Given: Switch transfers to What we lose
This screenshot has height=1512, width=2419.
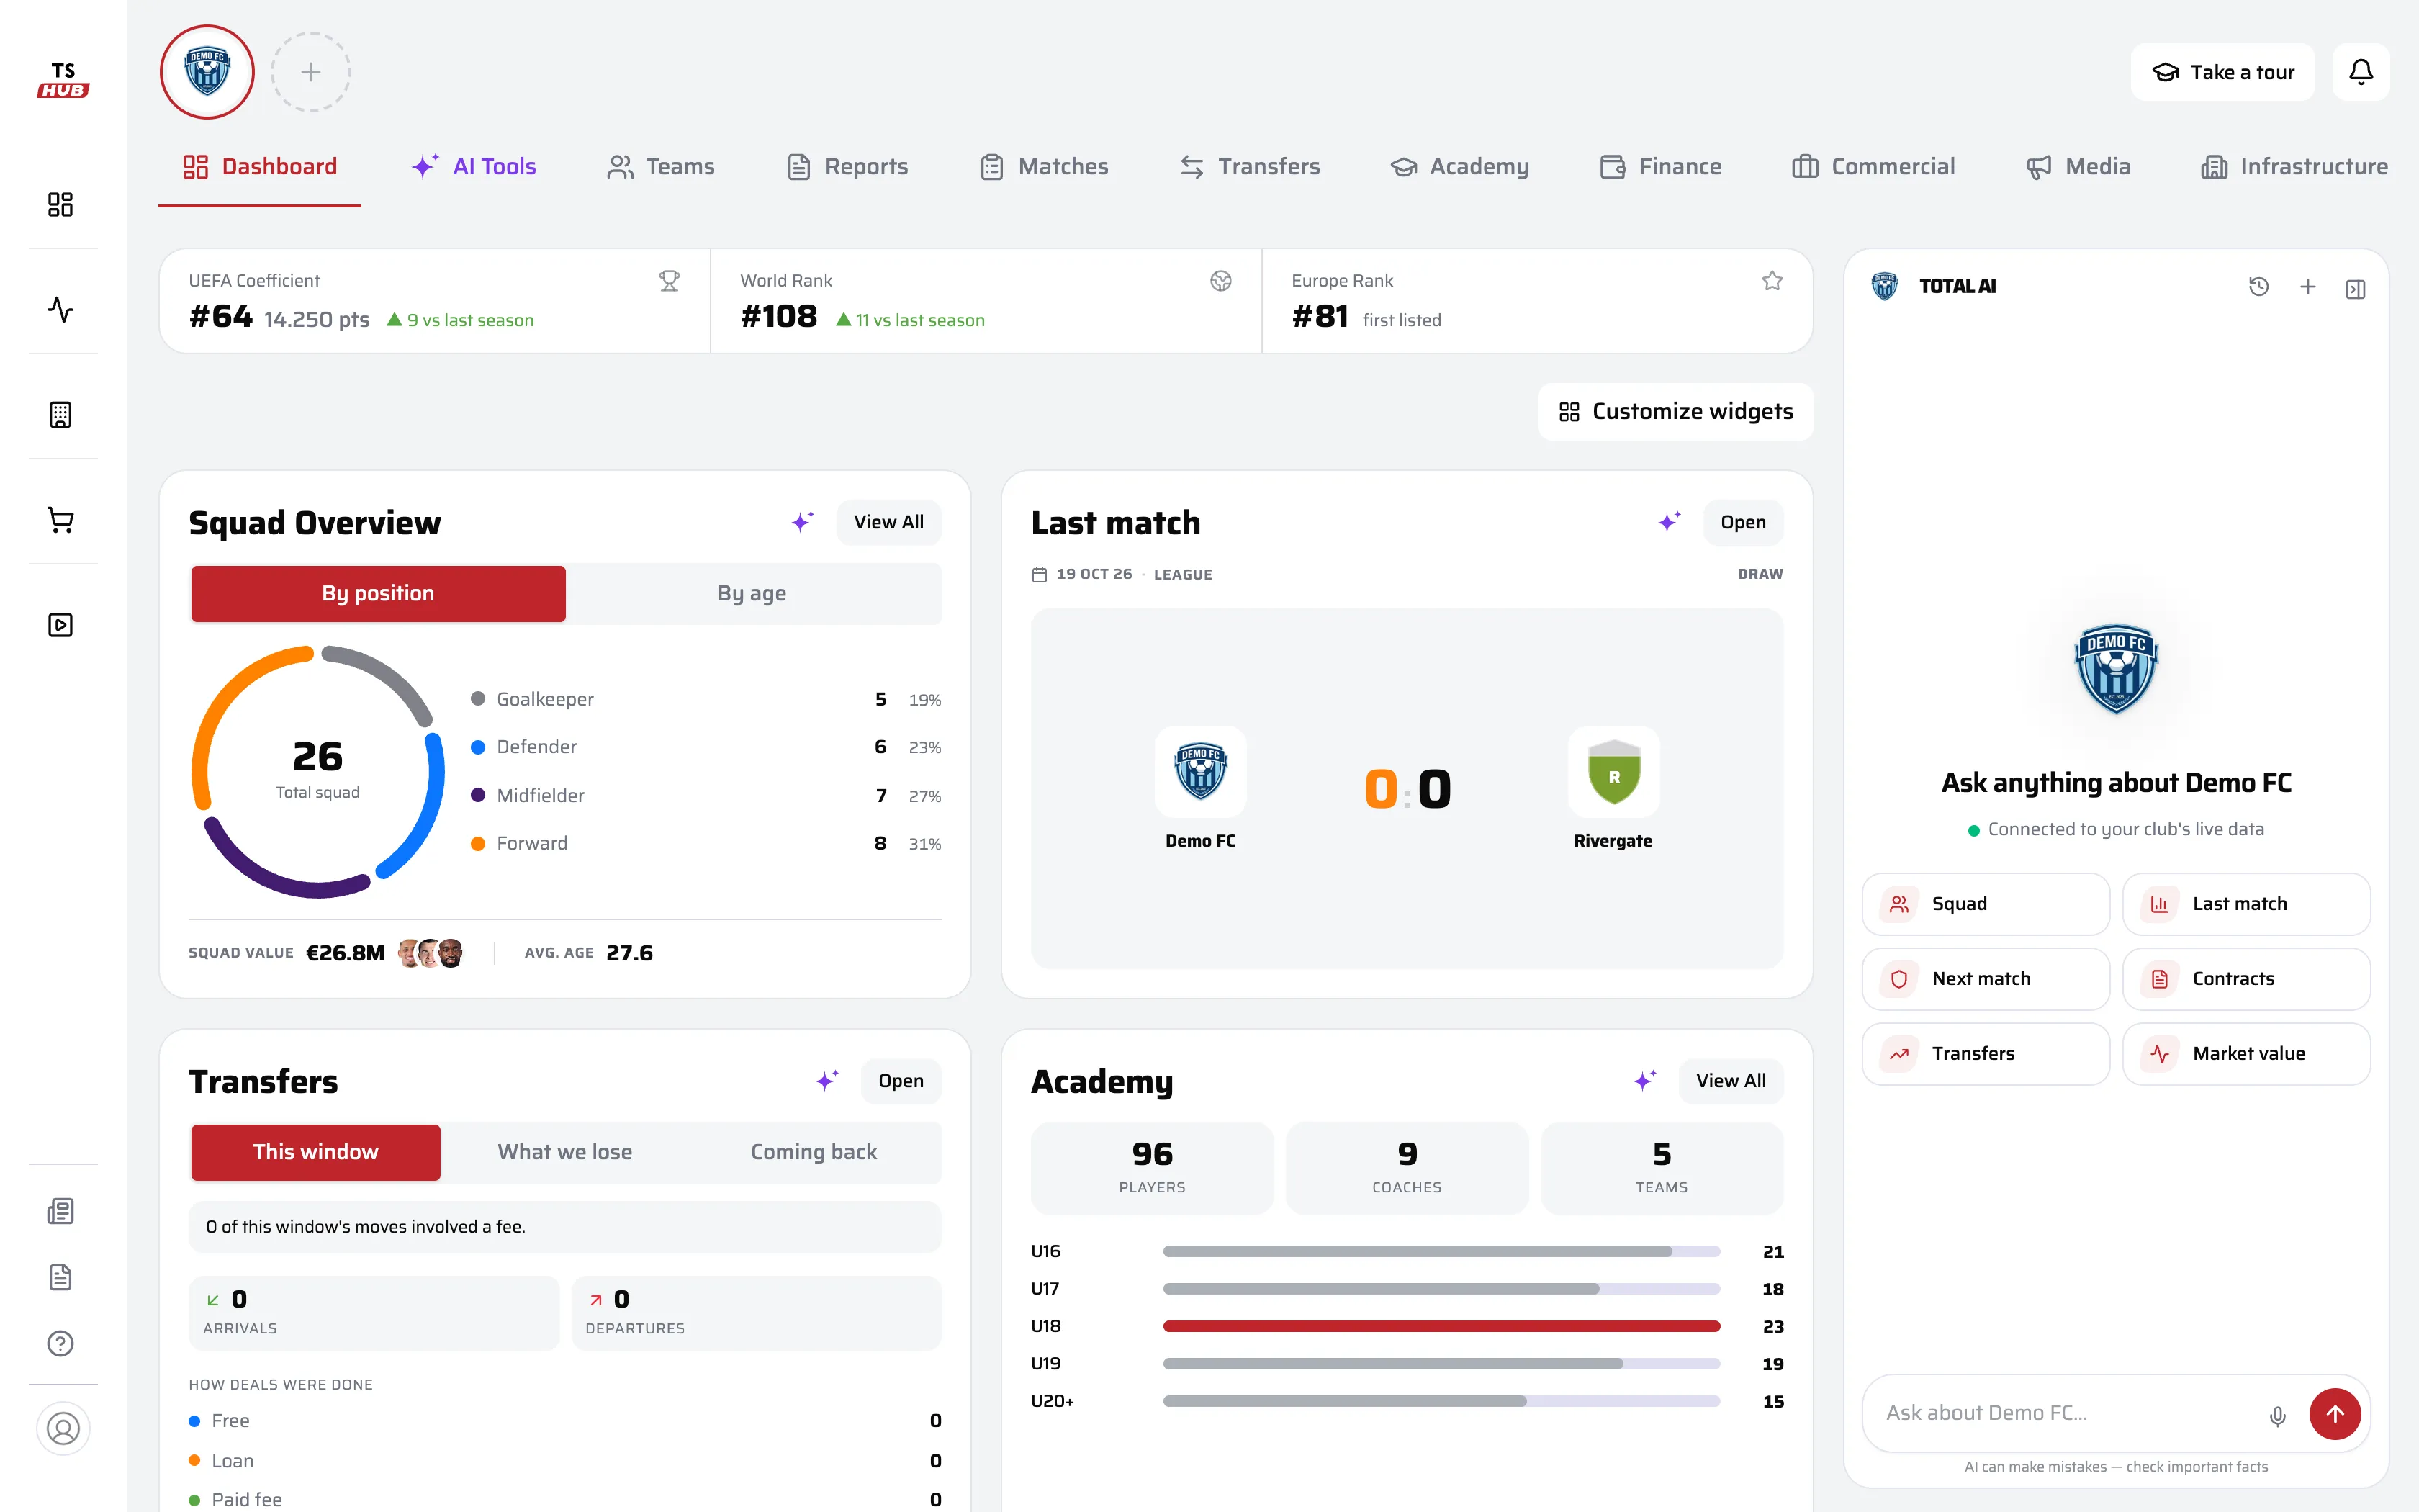Looking at the screenshot, I should click(x=564, y=1152).
